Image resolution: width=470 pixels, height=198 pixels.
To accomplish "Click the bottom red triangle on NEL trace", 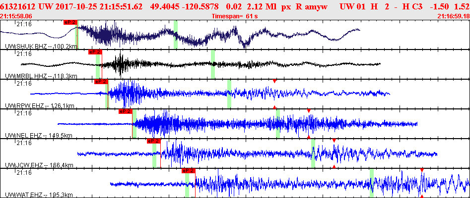I will tap(309, 137).
